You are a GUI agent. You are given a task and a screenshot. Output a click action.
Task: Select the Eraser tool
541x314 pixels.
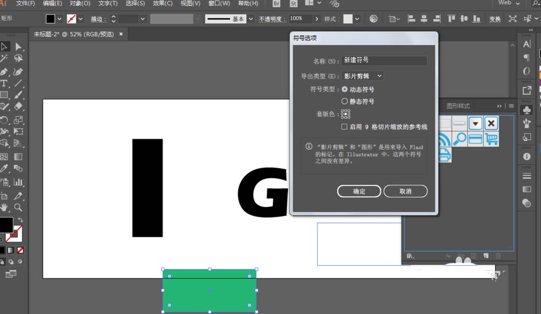(x=18, y=106)
